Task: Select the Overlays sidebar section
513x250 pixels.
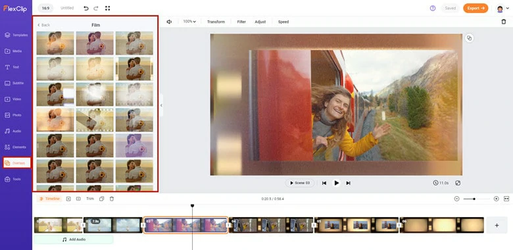Action: pyautogui.click(x=16, y=163)
